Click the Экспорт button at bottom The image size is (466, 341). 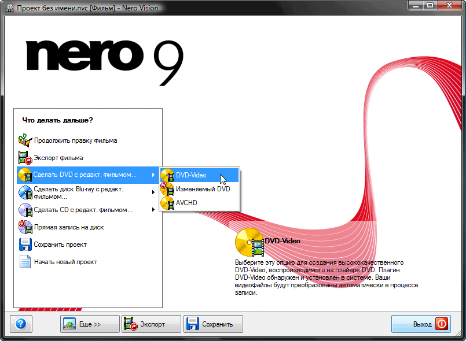tap(151, 324)
